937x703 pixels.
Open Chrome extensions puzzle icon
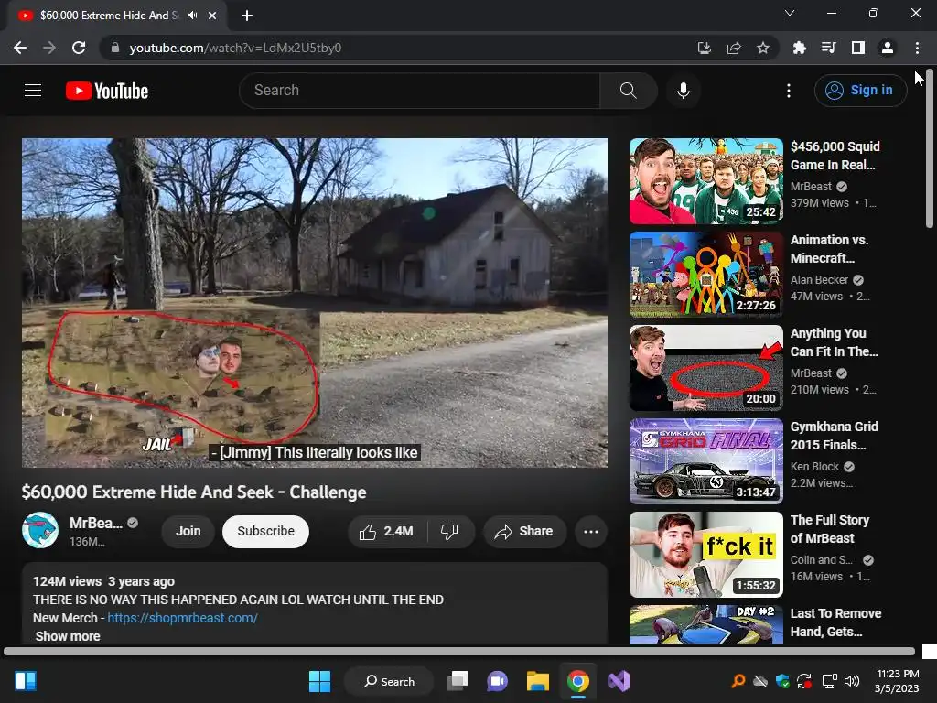799,48
